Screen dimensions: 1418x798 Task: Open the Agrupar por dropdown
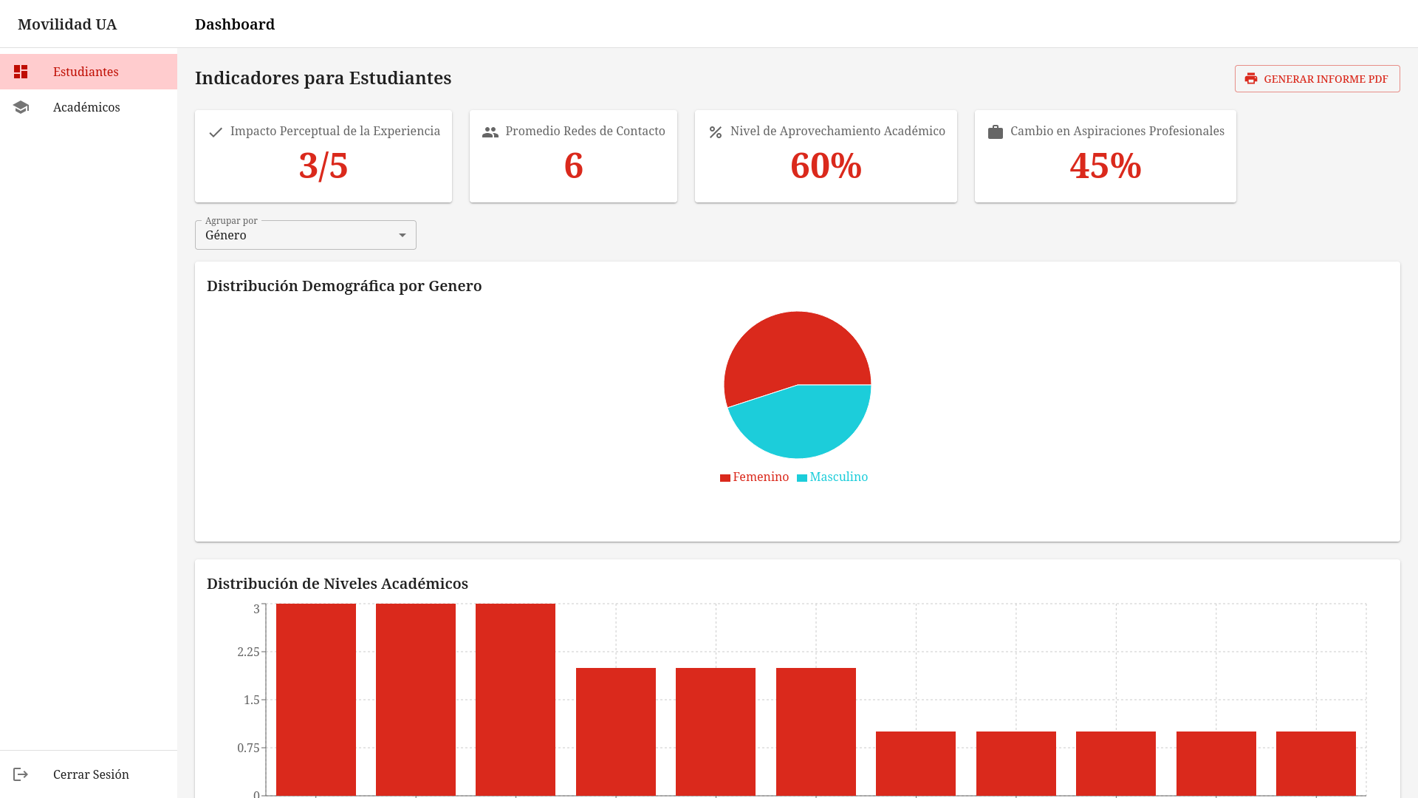305,235
